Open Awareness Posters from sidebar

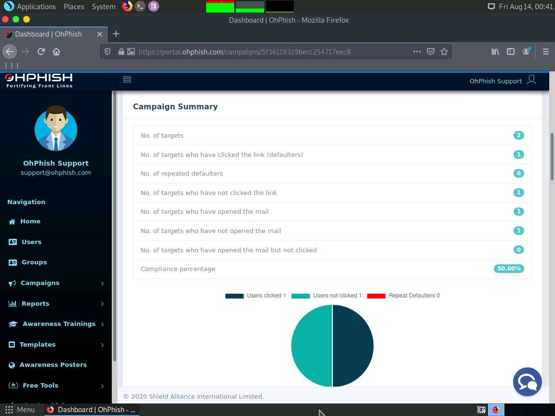[47, 365]
